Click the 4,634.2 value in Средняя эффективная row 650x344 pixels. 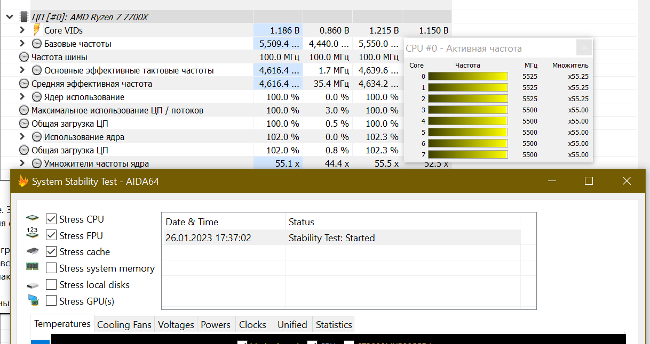378,84
